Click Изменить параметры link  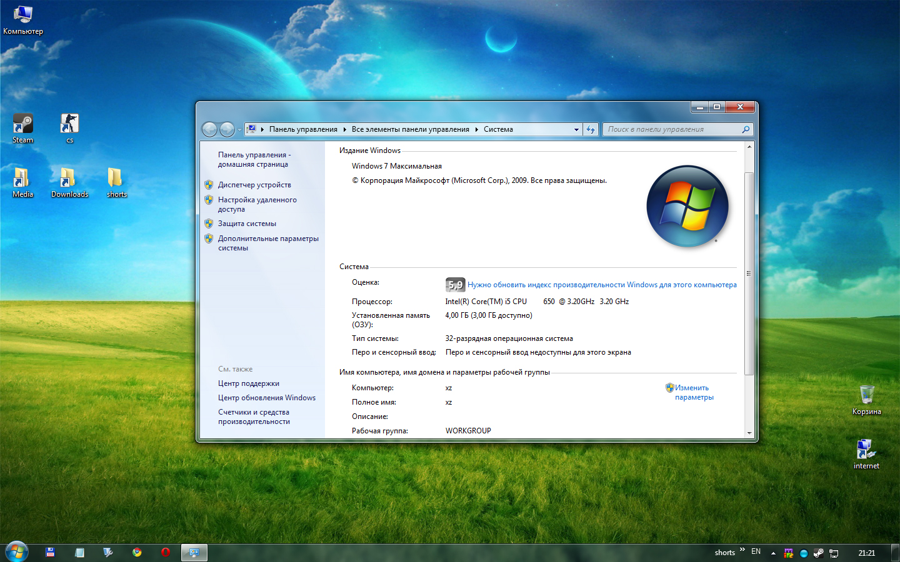(694, 392)
